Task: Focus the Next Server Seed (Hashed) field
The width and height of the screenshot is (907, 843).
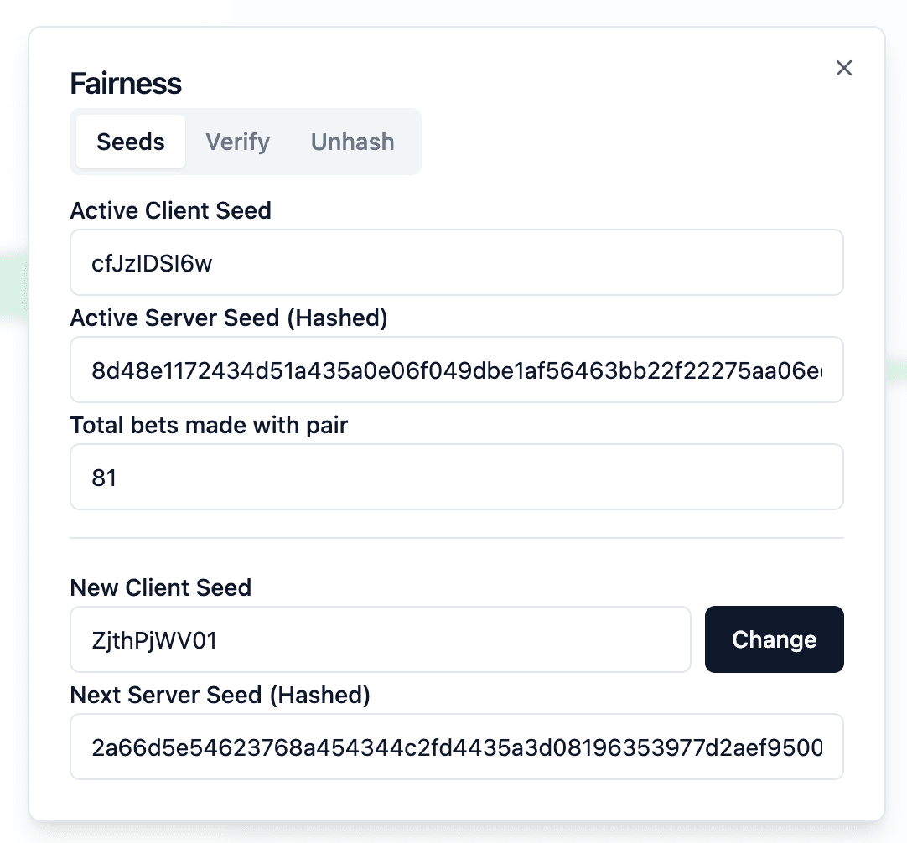Action: [456, 747]
